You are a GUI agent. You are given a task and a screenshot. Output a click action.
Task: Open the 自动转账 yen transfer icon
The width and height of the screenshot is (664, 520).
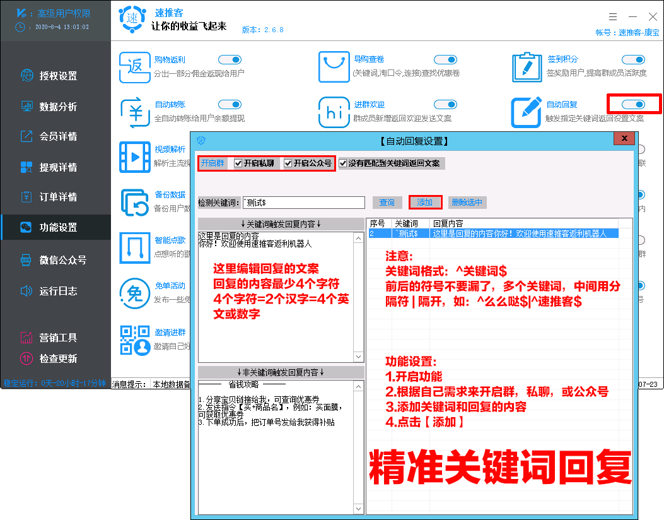click(135, 112)
